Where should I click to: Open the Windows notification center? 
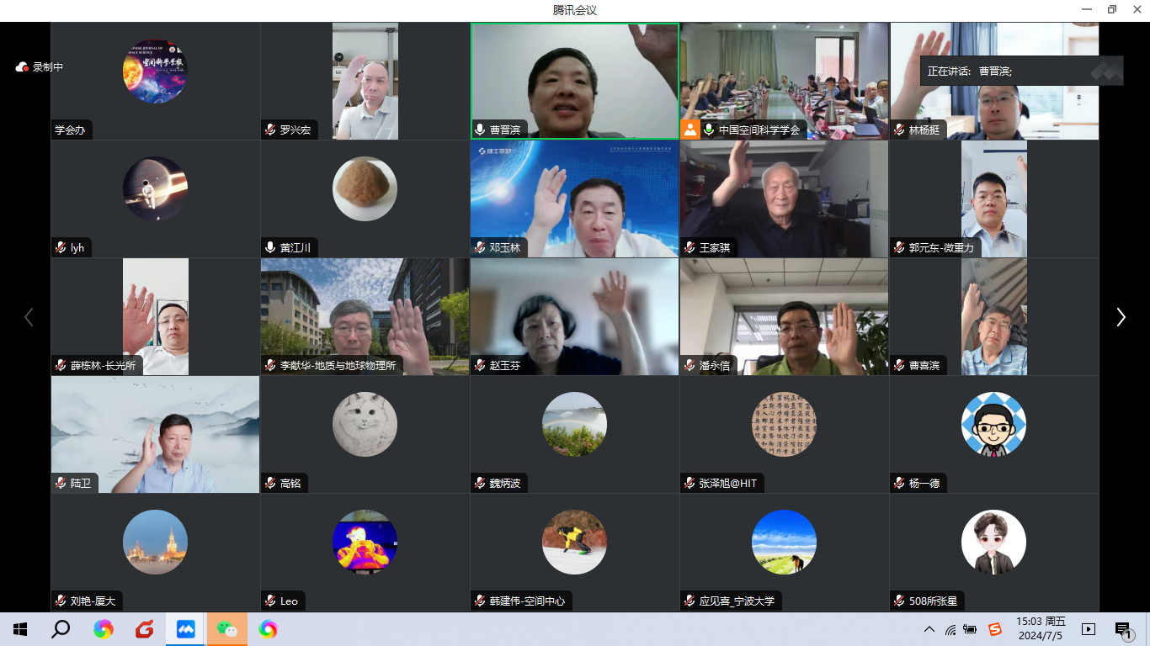point(1122,629)
